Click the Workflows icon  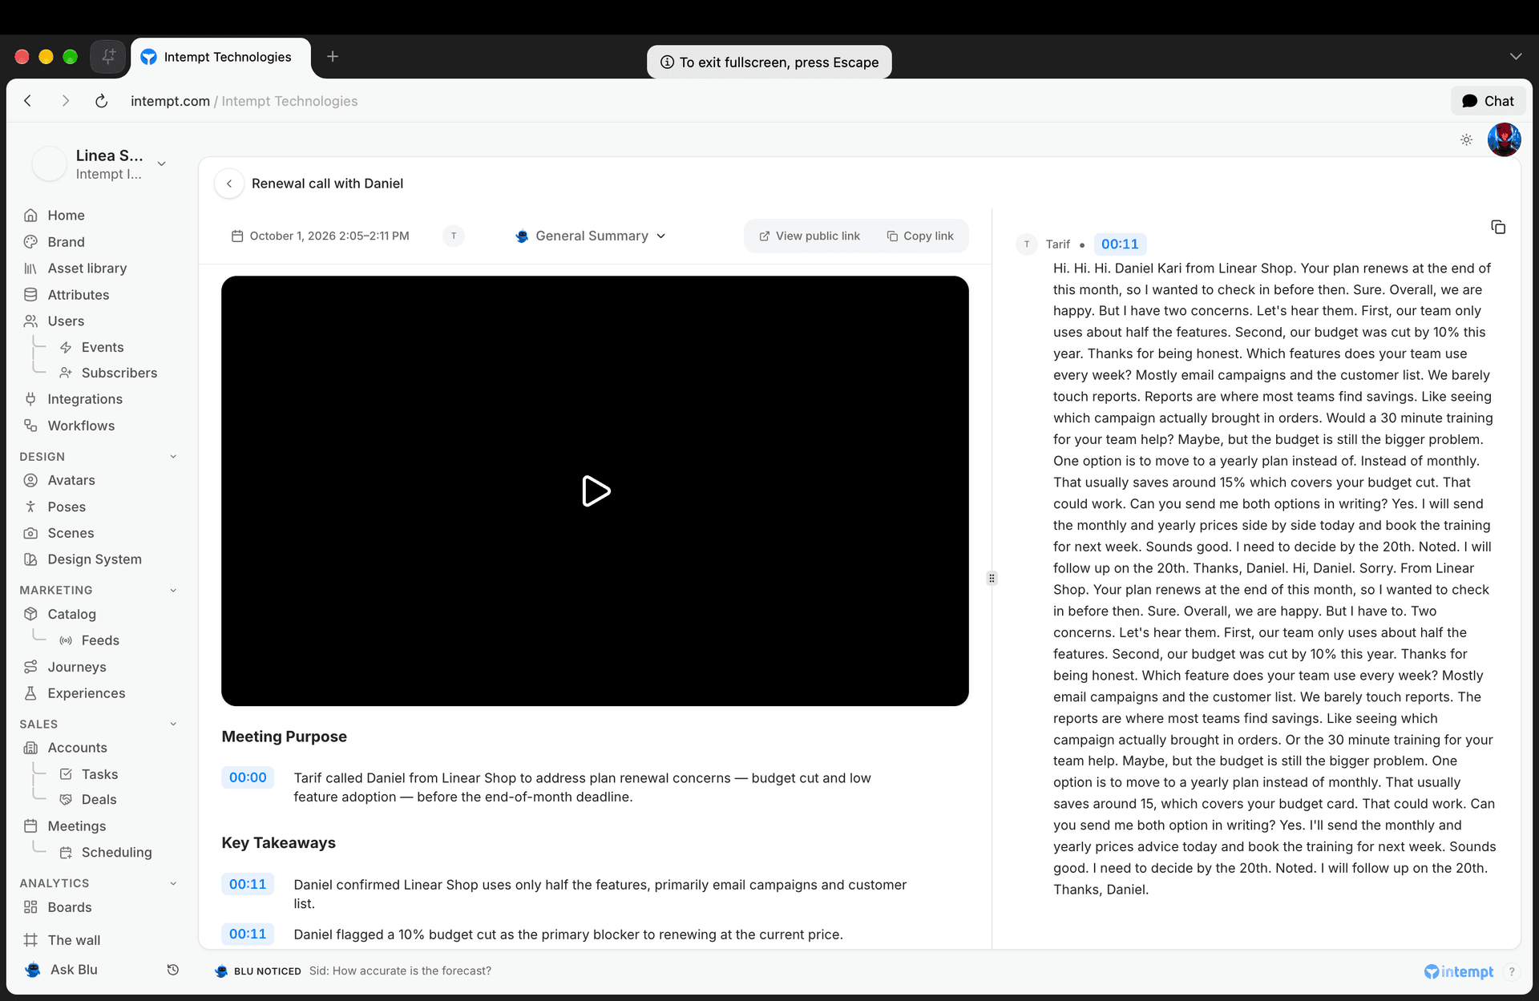click(x=30, y=426)
